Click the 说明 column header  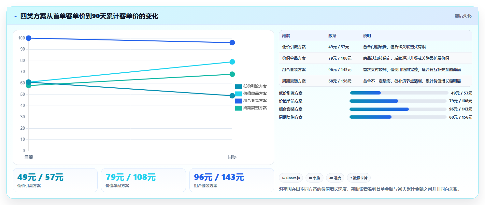(x=367, y=36)
